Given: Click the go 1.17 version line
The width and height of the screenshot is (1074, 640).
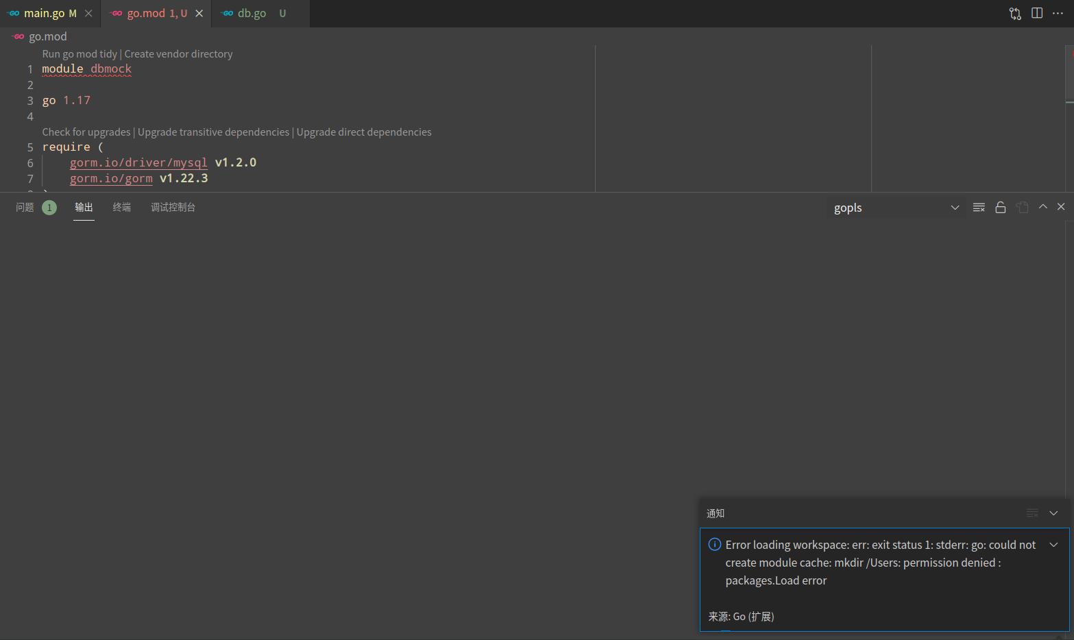Looking at the screenshot, I should (x=66, y=100).
